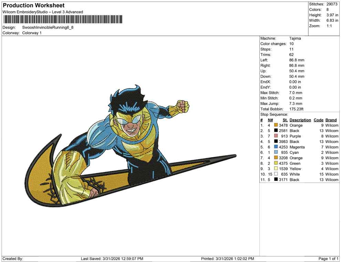Image resolution: width=341 pixels, height=262 pixels.
Task: Click the Down value 50.4 mm
Action: [297, 76]
